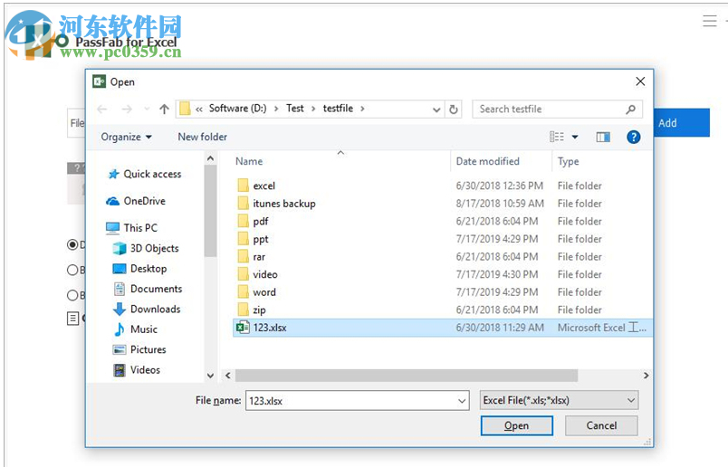Click the Downloads arrow icon

pos(120,310)
